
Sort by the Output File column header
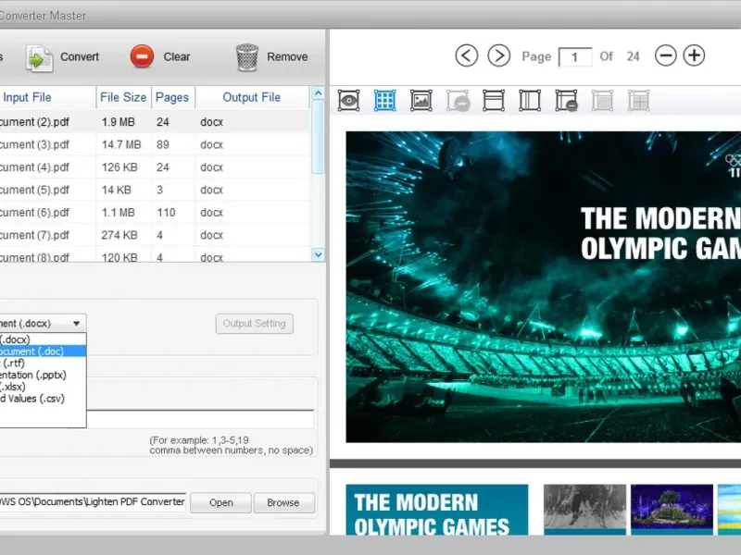252,97
